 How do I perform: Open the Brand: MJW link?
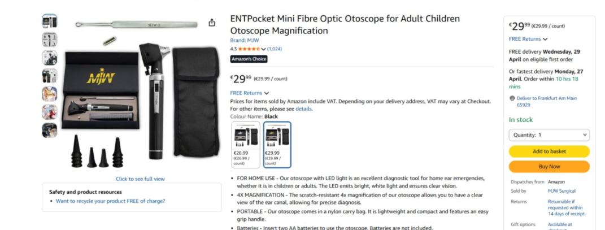[x=246, y=41]
